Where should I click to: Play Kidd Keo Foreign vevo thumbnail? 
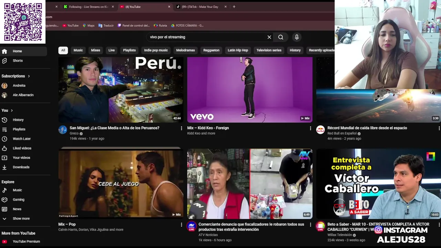[x=250, y=90]
